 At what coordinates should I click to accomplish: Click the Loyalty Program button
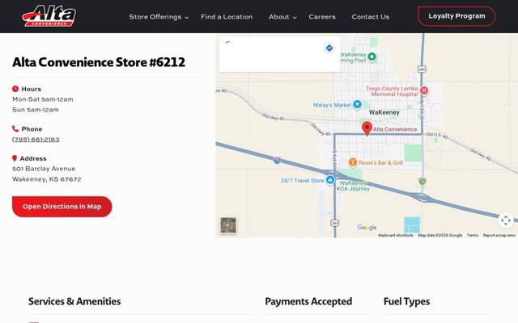456,16
